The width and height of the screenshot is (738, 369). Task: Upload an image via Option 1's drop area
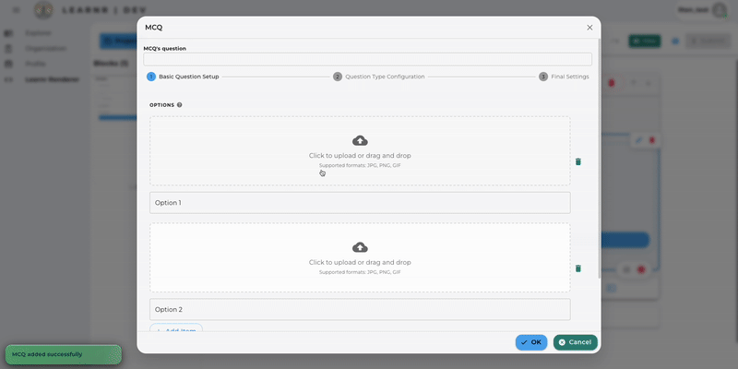[360, 150]
